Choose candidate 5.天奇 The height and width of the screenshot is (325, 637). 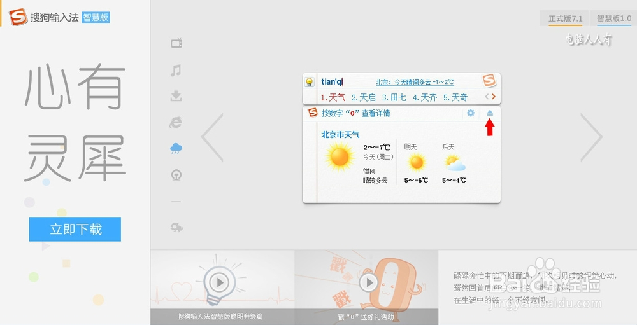[x=455, y=97]
